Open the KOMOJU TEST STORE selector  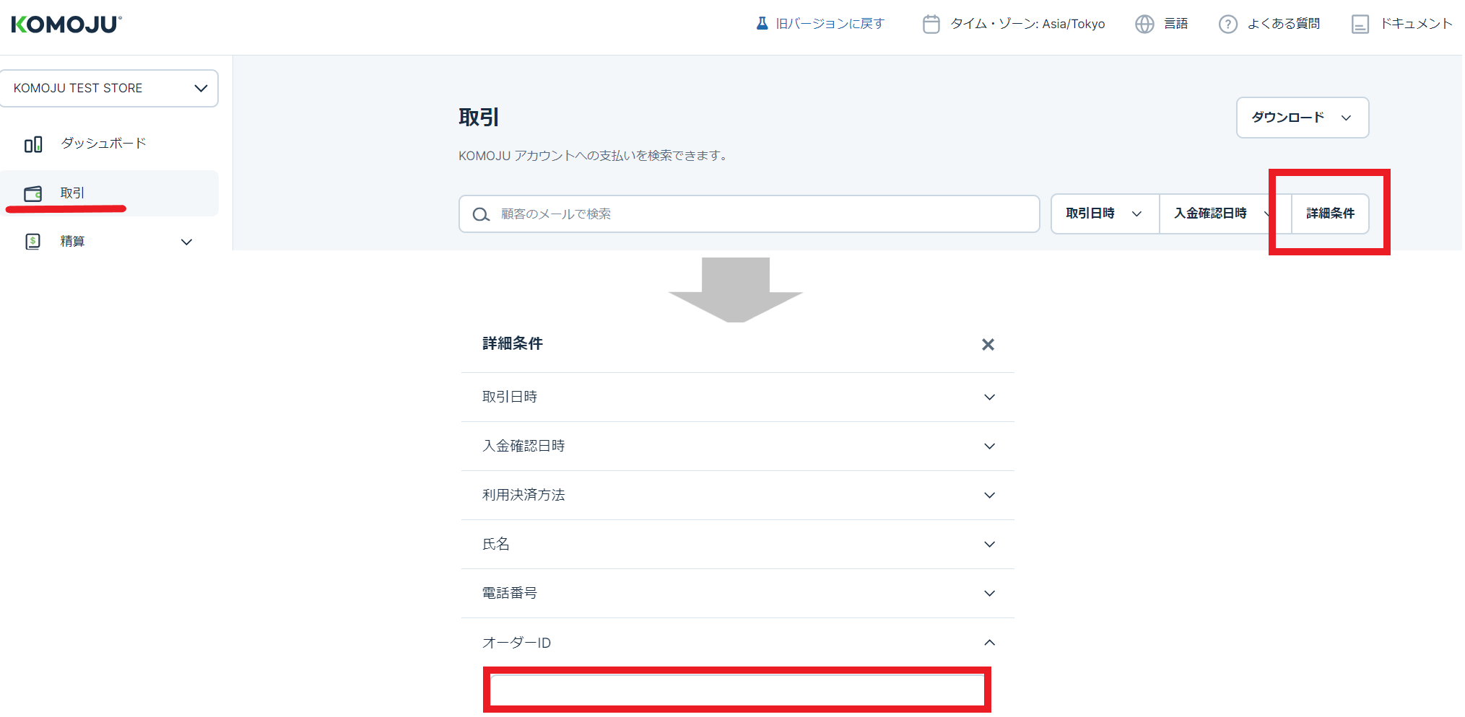109,88
